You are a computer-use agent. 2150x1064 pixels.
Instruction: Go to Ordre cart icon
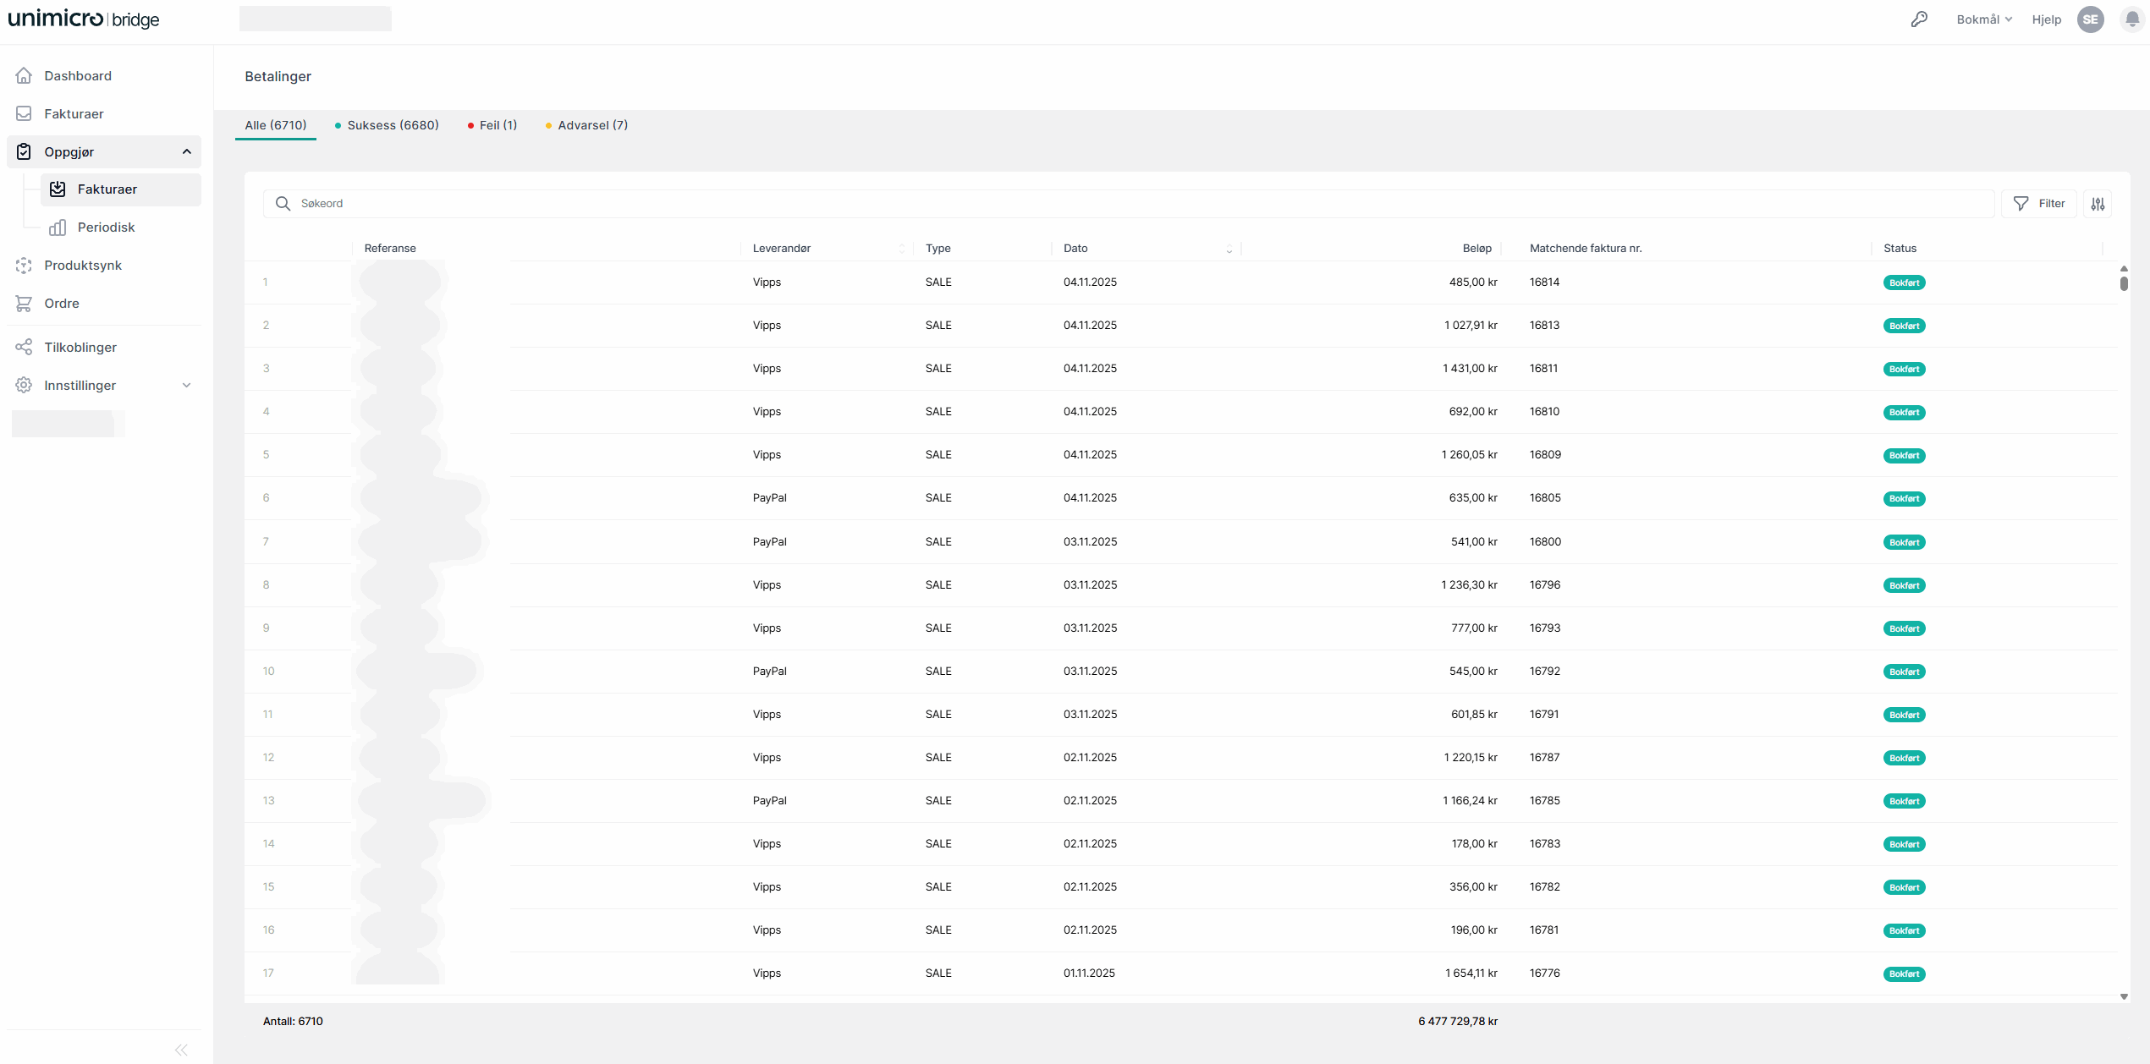point(24,303)
